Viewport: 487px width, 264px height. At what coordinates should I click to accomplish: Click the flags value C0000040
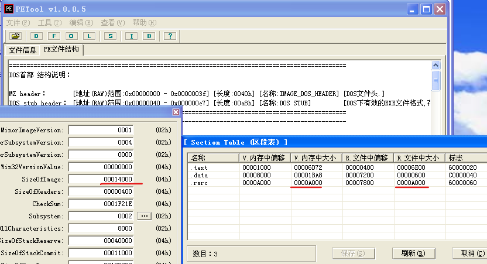click(x=462, y=175)
